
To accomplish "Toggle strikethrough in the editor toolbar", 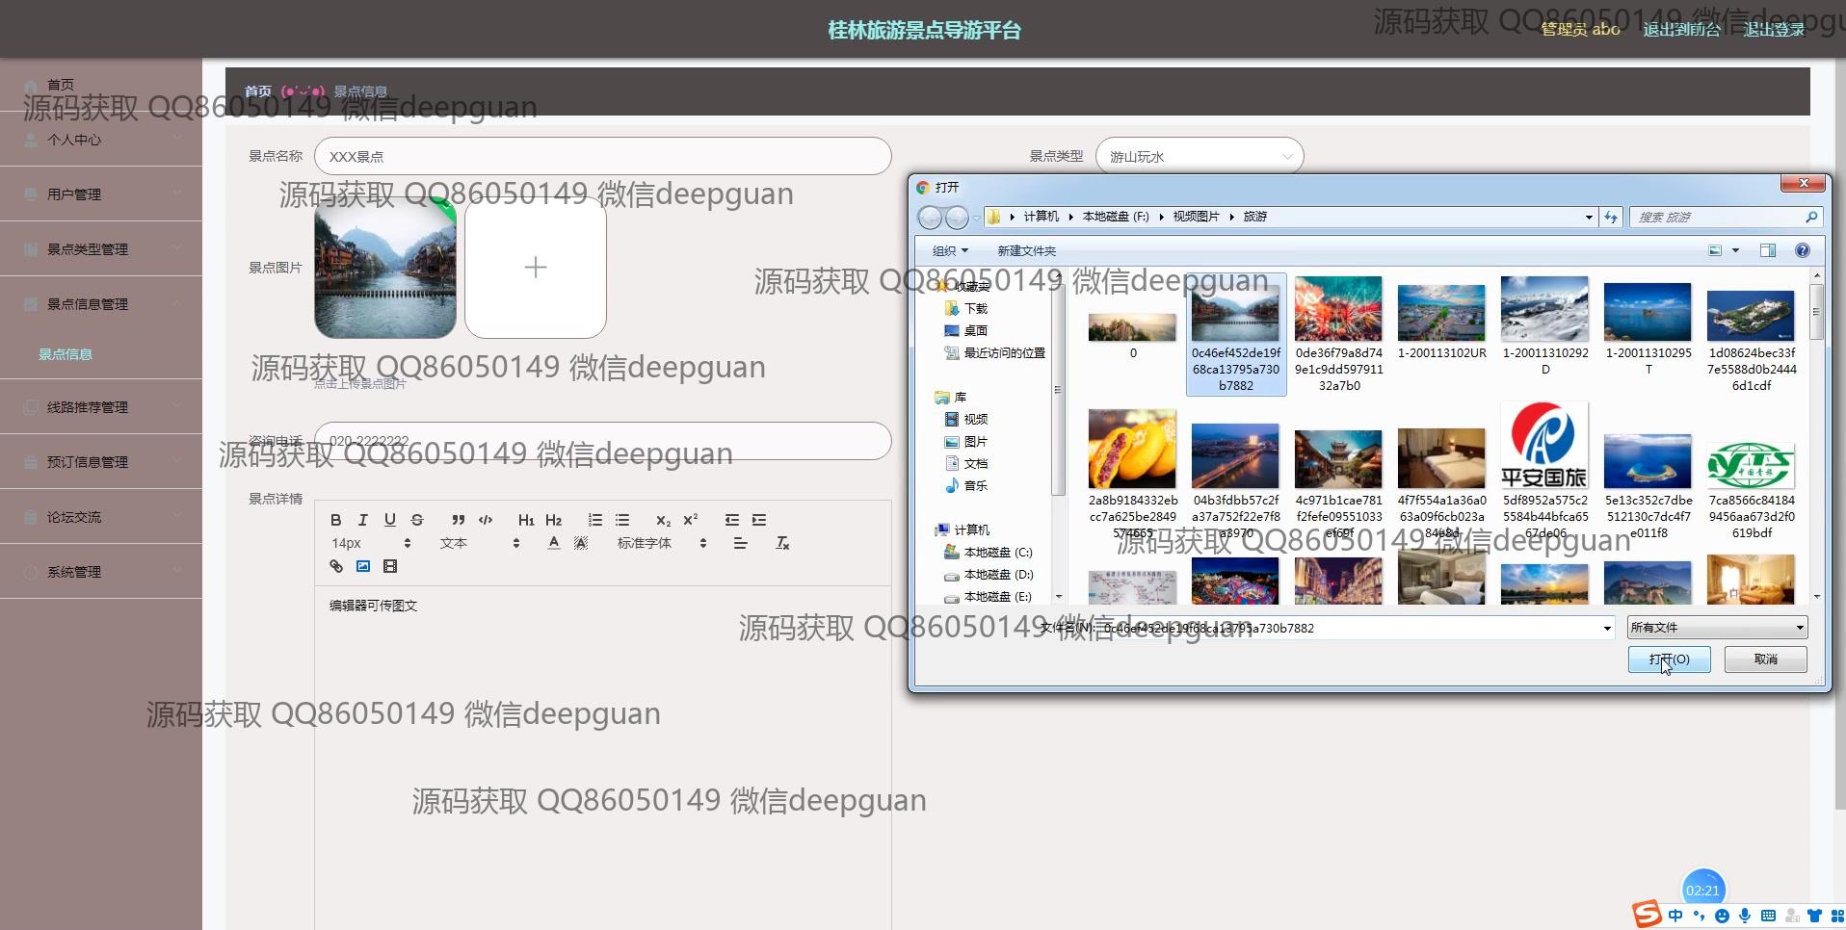I will tap(417, 520).
